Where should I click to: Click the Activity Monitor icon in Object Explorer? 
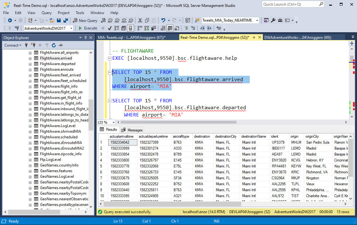(x=61, y=45)
